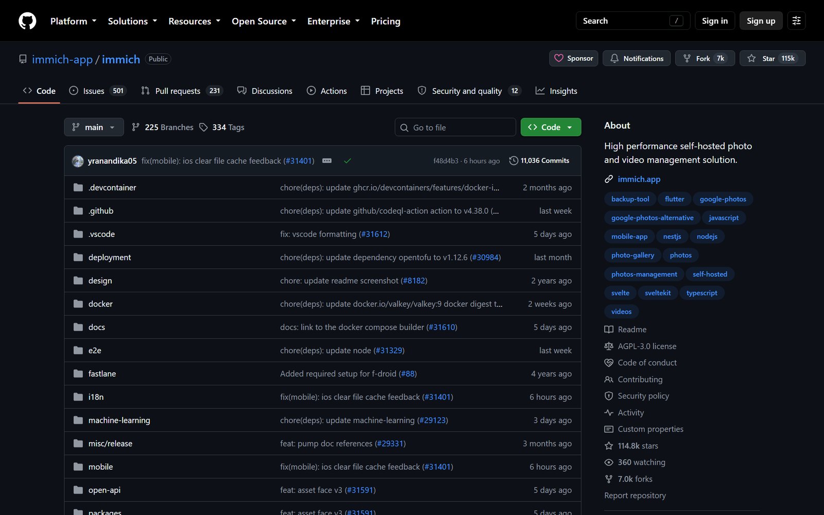The height and width of the screenshot is (515, 824).
Task: Click the folder icon beside docker
Action: pos(78,304)
